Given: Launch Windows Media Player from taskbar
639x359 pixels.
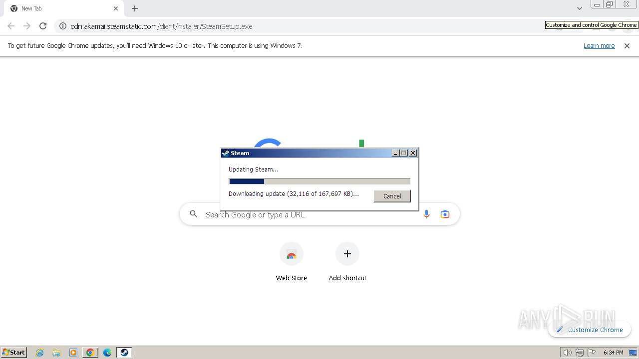Looking at the screenshot, I should (73, 353).
